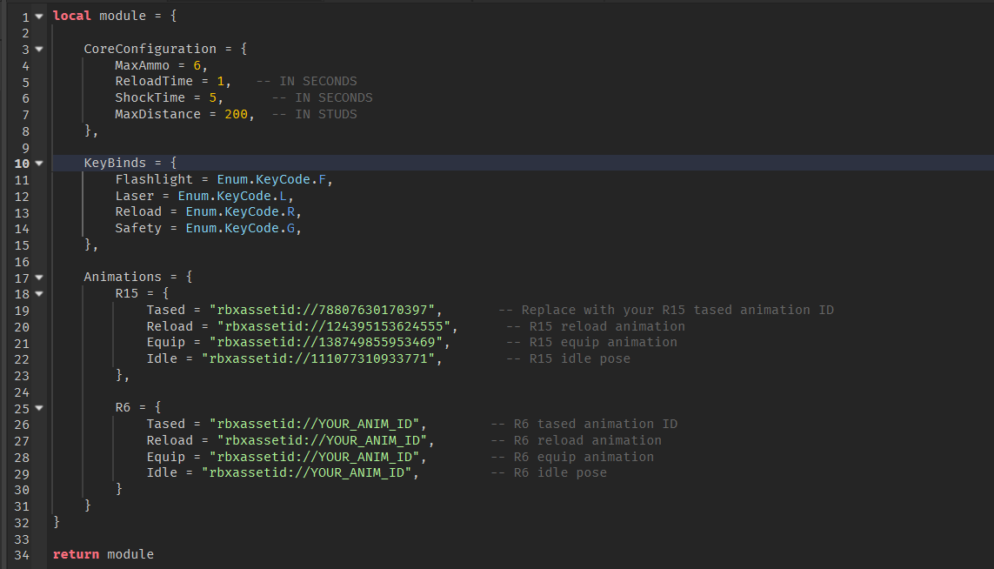
Task: Click the 'return' keyword on last line
Action: coord(76,554)
